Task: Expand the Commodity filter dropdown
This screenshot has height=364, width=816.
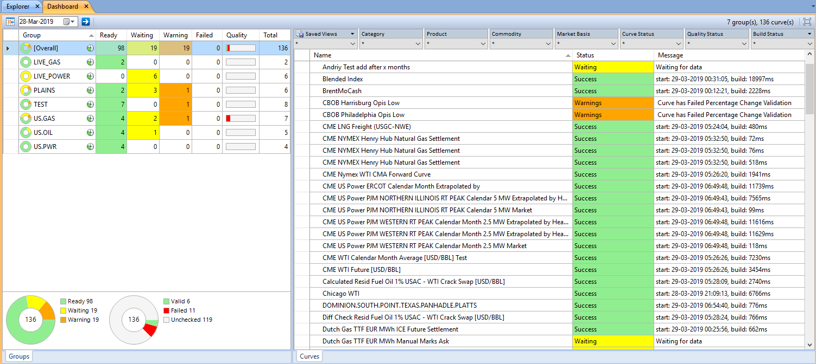Action: pyautogui.click(x=547, y=43)
